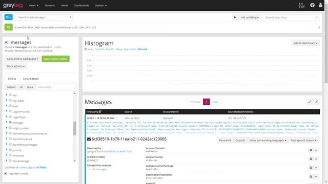
Task: Sort by Timestamp column sort icon
Action: (x=100, y=112)
